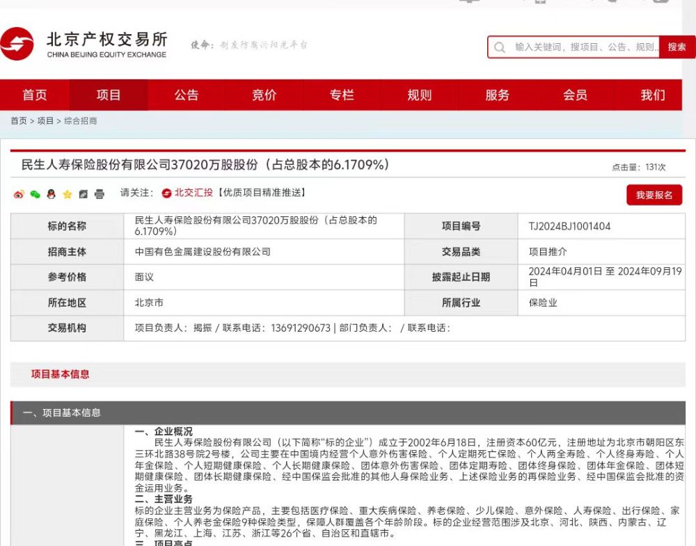Image resolution: width=696 pixels, height=546 pixels.
Task: Click the 所在地区 label cell
Action: click(67, 303)
